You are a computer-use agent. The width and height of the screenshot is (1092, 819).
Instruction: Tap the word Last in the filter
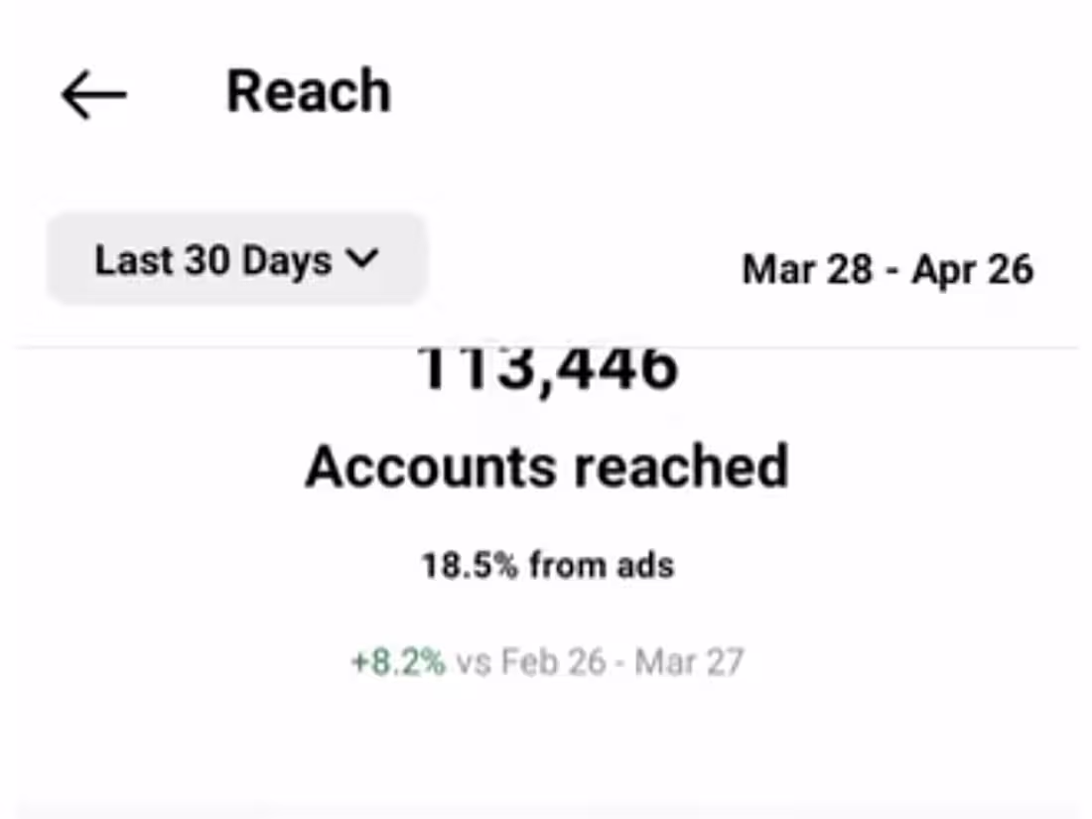tap(127, 260)
